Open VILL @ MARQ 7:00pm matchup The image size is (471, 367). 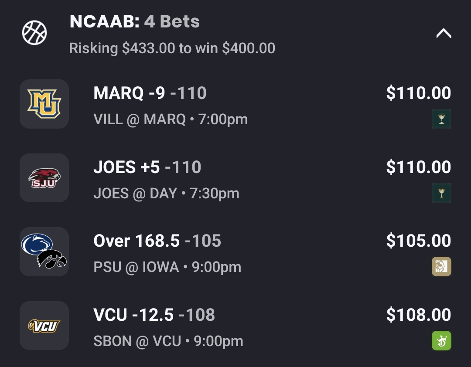point(171,119)
